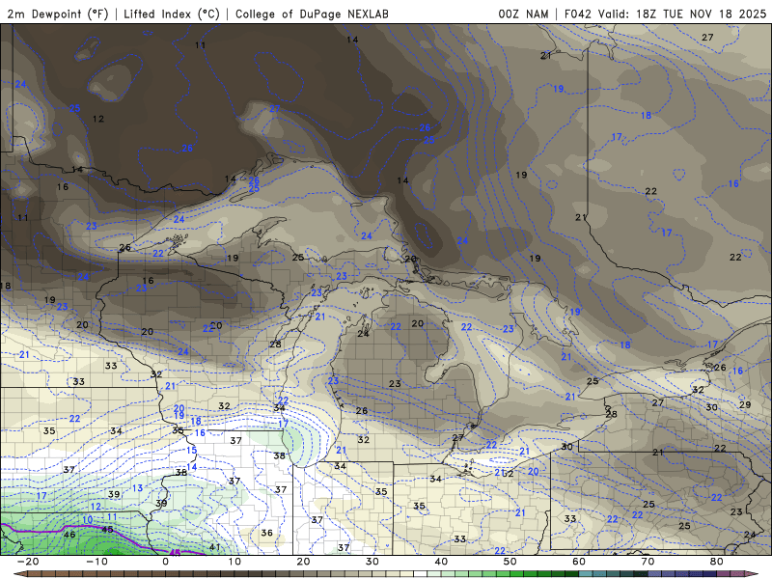Click the "60" color scale label
The image size is (772, 579).
579,562
